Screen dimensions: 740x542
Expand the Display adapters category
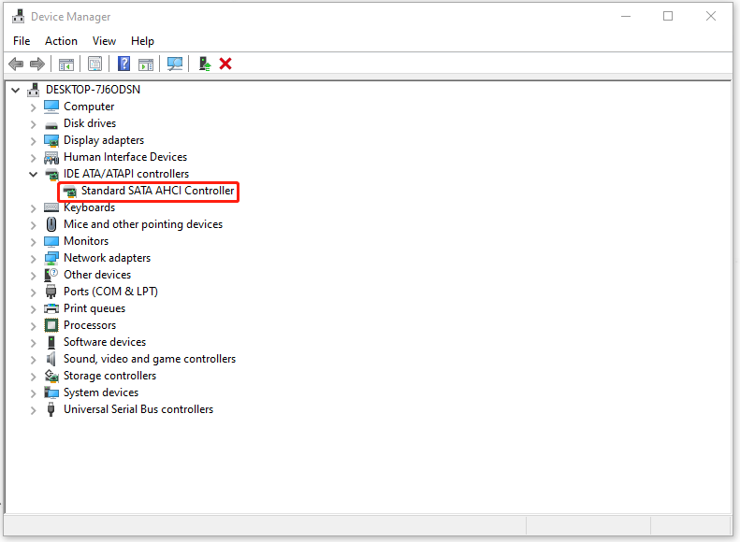tap(33, 141)
